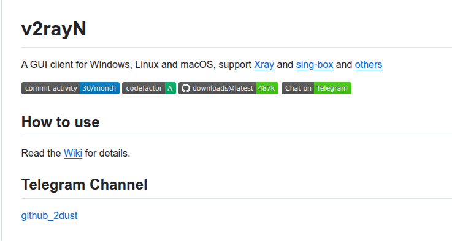
Task: Click the downloads@latest badge label
Action: click(x=223, y=88)
